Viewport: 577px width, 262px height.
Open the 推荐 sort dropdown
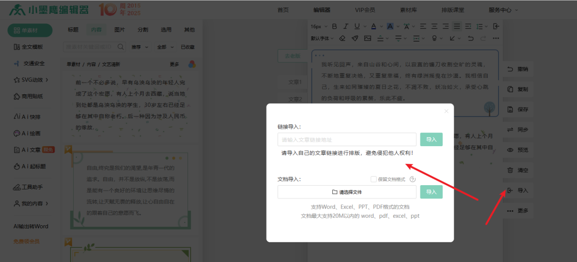[140, 47]
